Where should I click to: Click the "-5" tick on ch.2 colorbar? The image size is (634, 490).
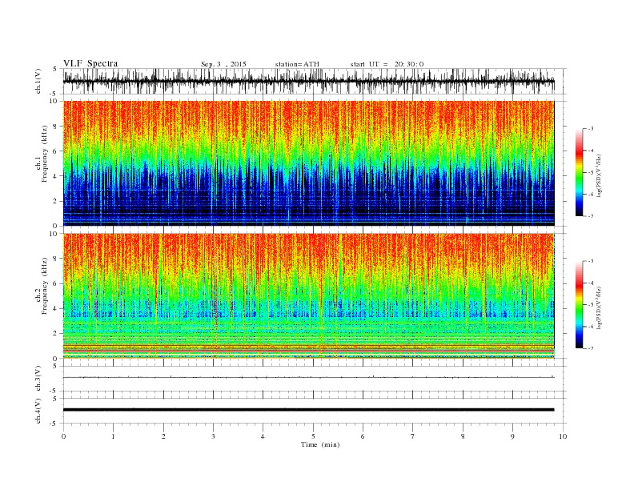tap(591, 305)
